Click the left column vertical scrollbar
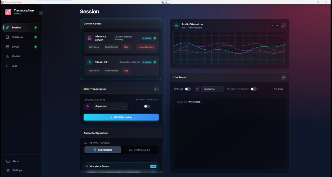Image resolution: width=332 pixels, height=177 pixels. click(x=165, y=84)
